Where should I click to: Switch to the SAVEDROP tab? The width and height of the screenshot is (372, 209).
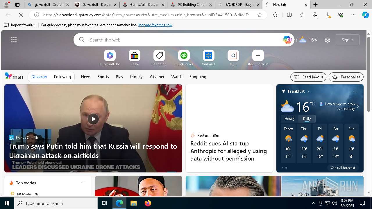(239, 5)
